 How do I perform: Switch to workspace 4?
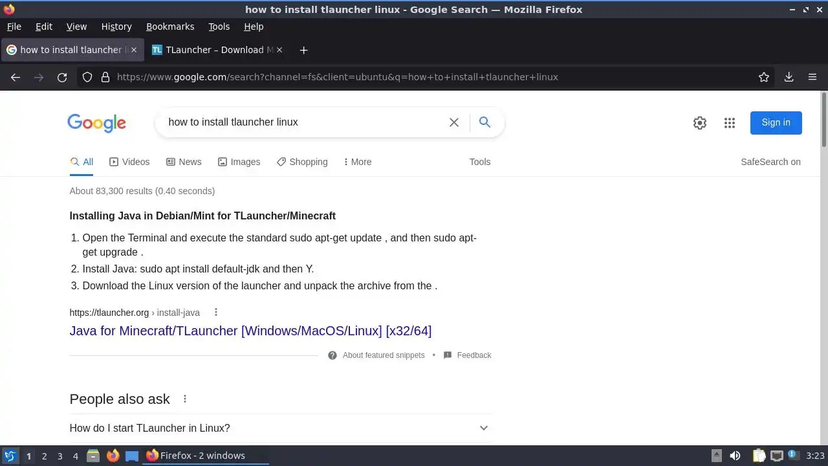(75, 456)
